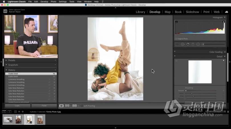
Task: Select first filmstrip thumbnail
Action: [x=8, y=119]
